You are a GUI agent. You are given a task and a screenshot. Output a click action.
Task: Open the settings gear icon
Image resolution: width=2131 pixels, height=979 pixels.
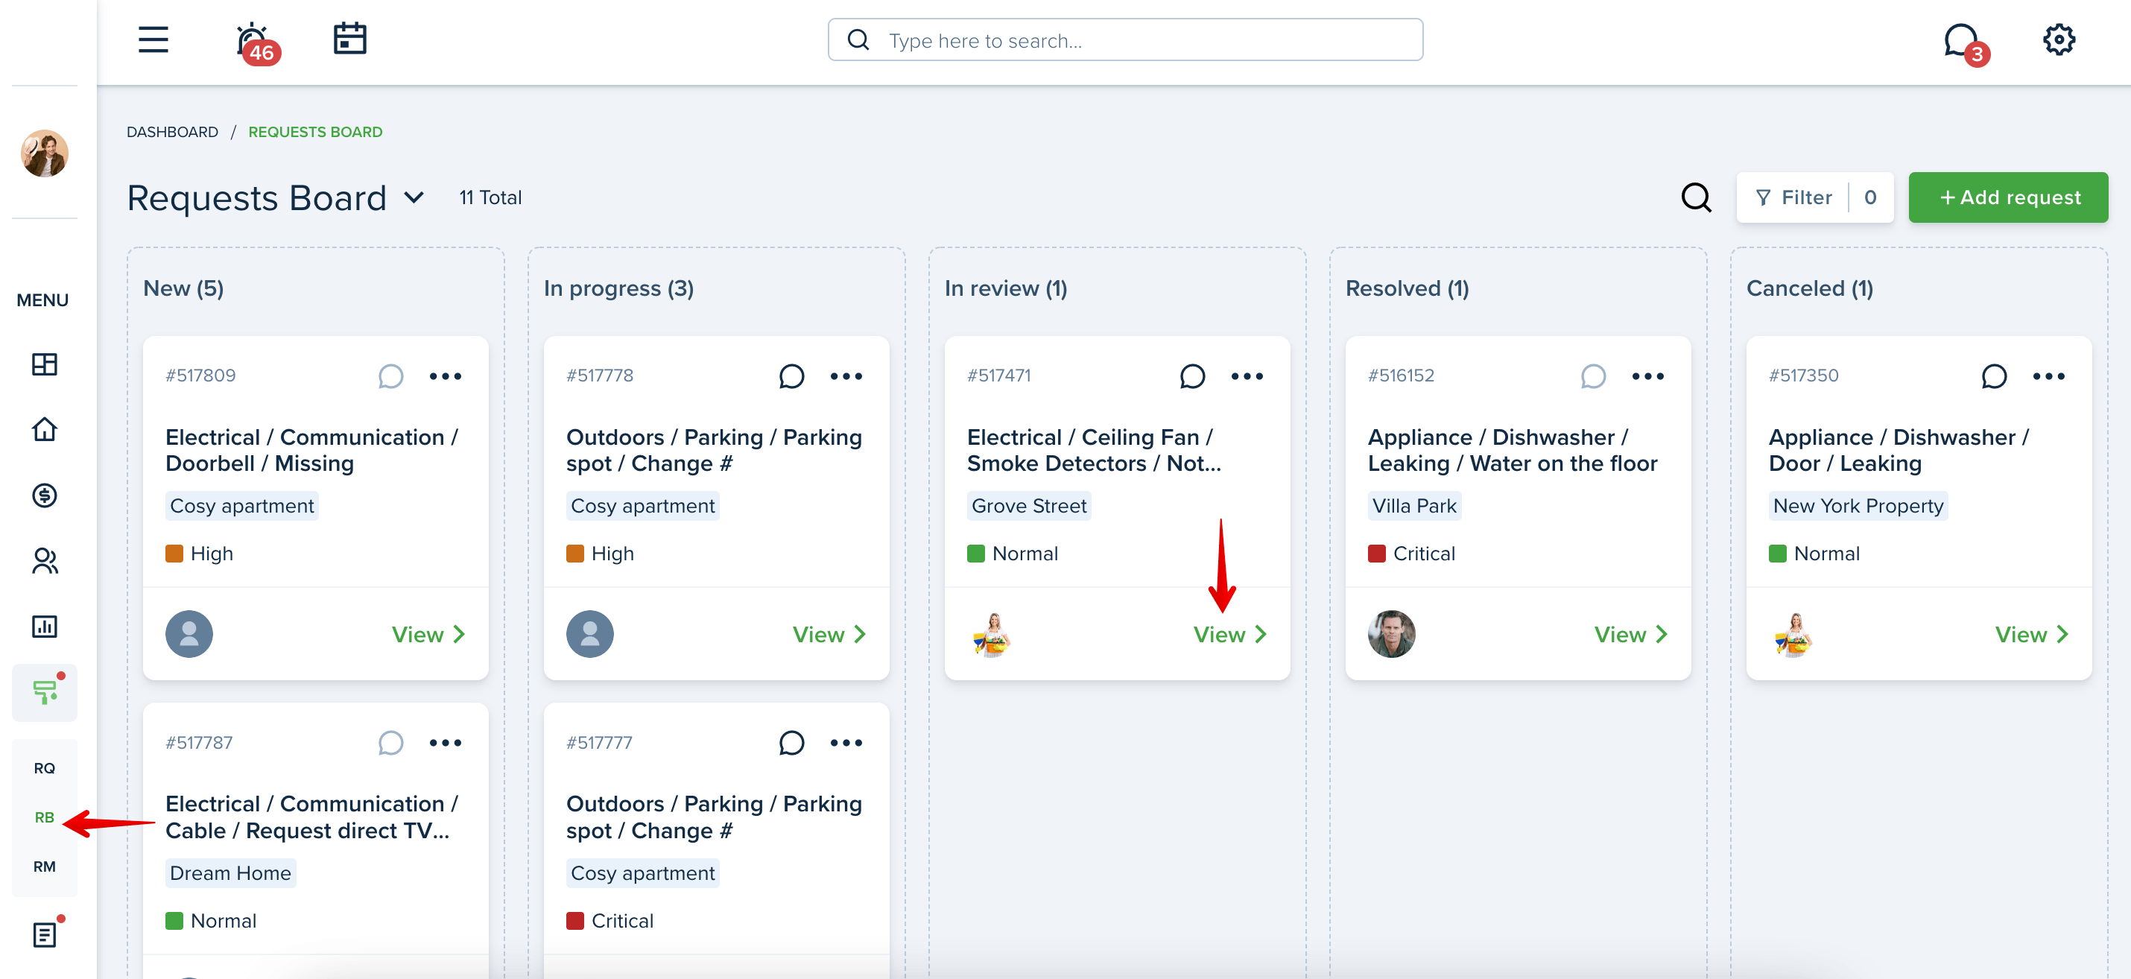(x=2058, y=39)
